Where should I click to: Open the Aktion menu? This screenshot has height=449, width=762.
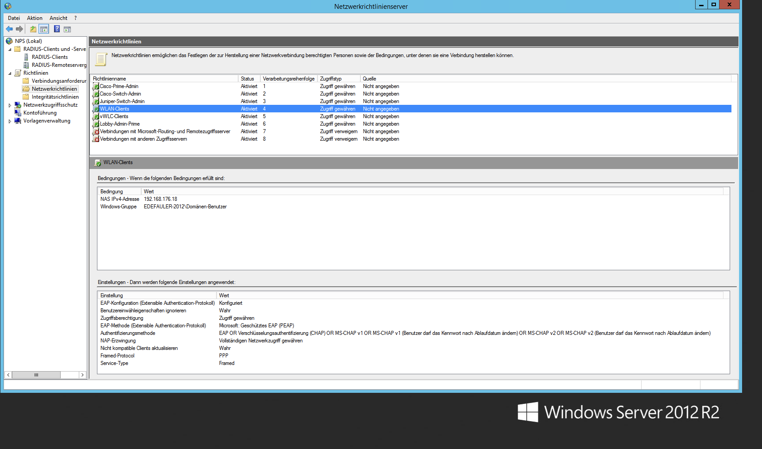point(35,18)
